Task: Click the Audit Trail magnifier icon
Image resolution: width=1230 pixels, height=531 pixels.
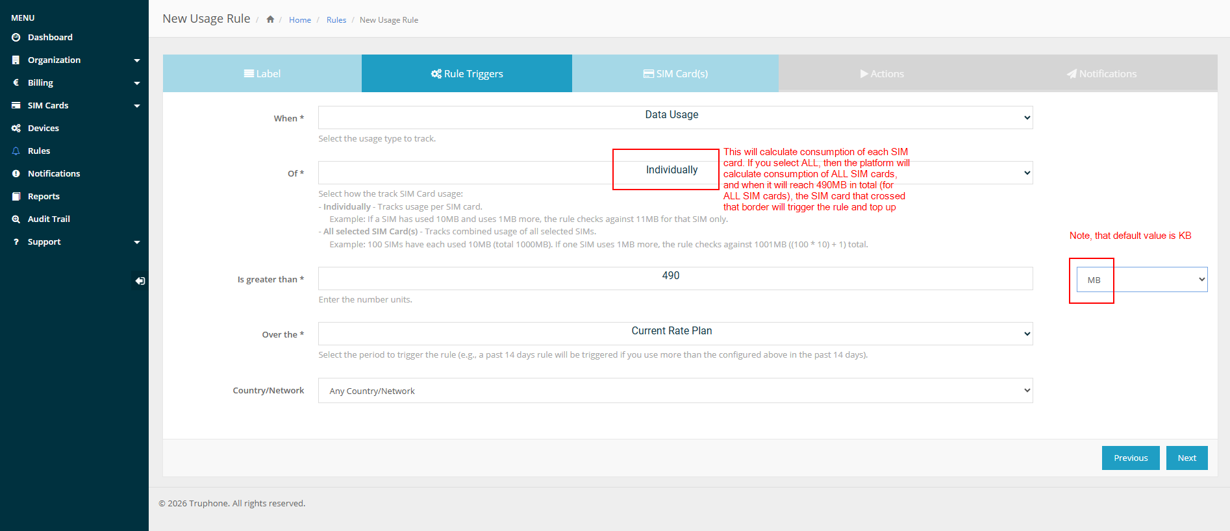Action: click(16, 219)
